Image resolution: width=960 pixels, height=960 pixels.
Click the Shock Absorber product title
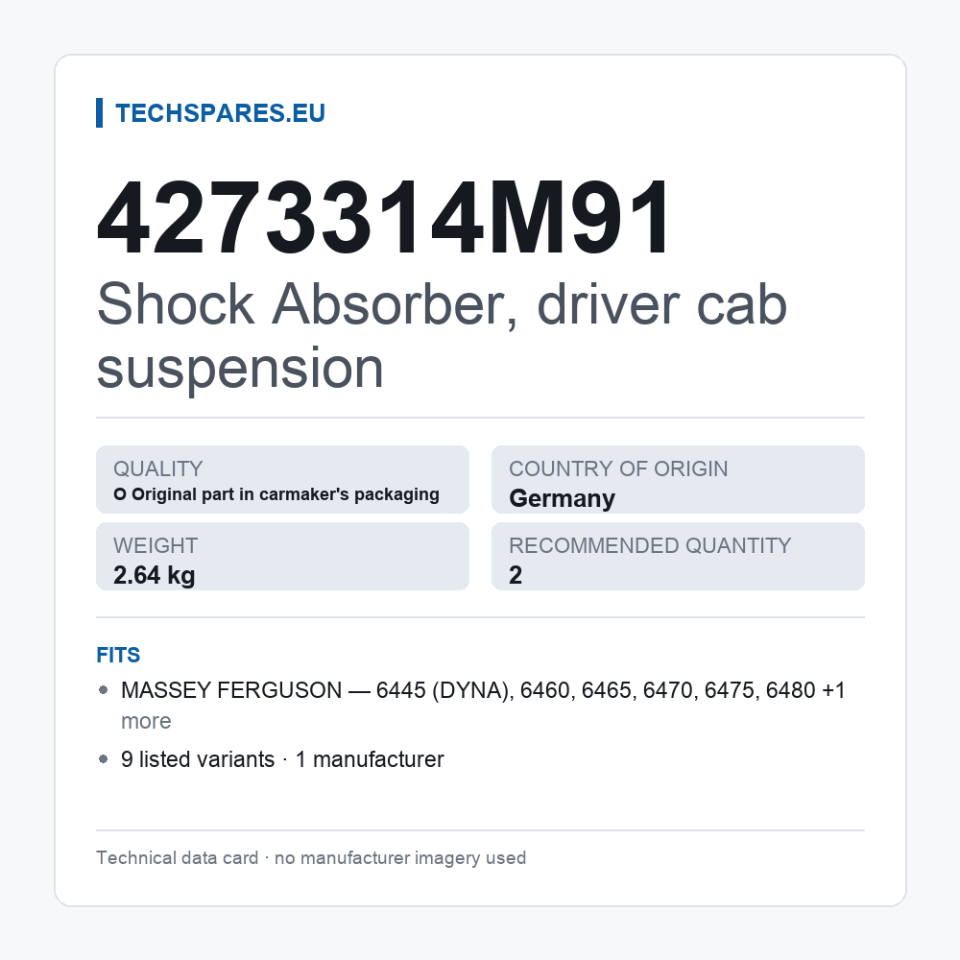click(x=442, y=335)
